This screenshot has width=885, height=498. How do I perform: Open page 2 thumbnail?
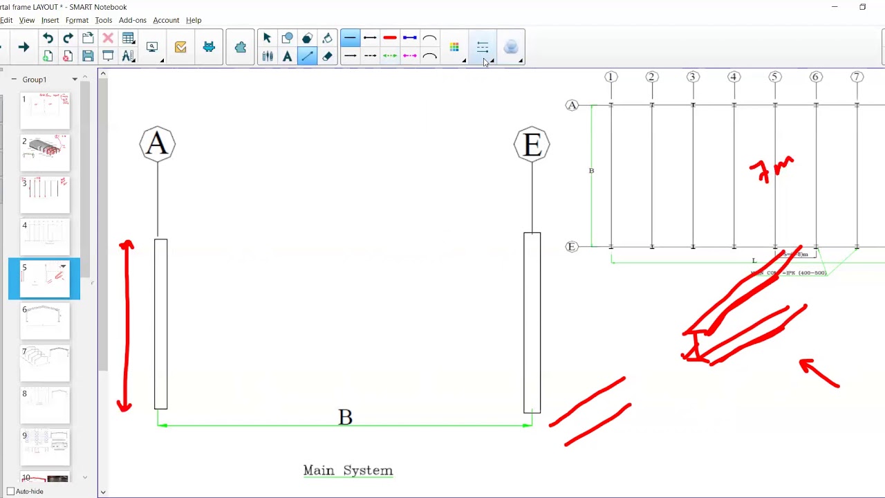(x=45, y=154)
